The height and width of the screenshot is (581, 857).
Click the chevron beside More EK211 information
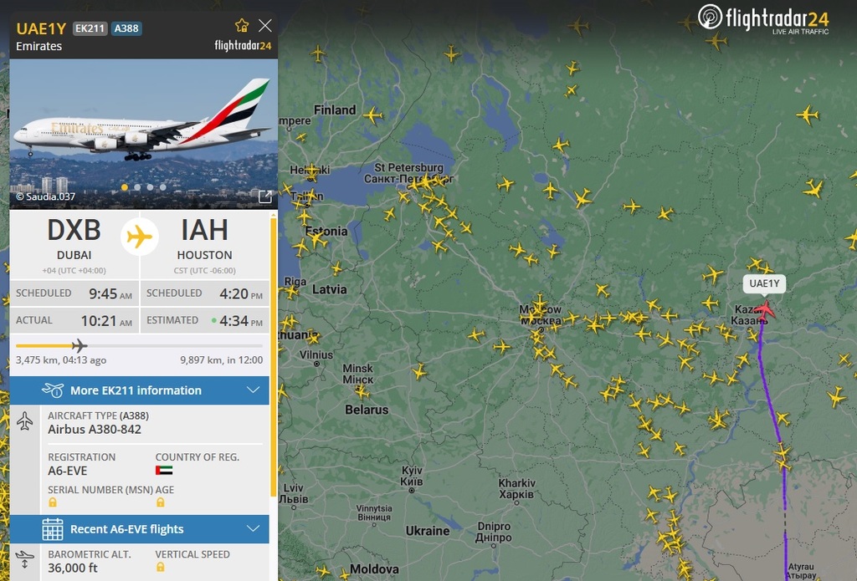pyautogui.click(x=253, y=390)
